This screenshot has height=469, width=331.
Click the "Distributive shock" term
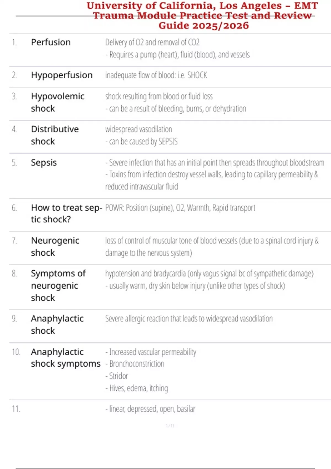coord(55,135)
